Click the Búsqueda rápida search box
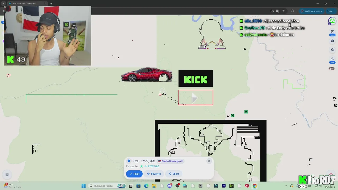Screen dimensions: 338x190 tap(107, 186)
